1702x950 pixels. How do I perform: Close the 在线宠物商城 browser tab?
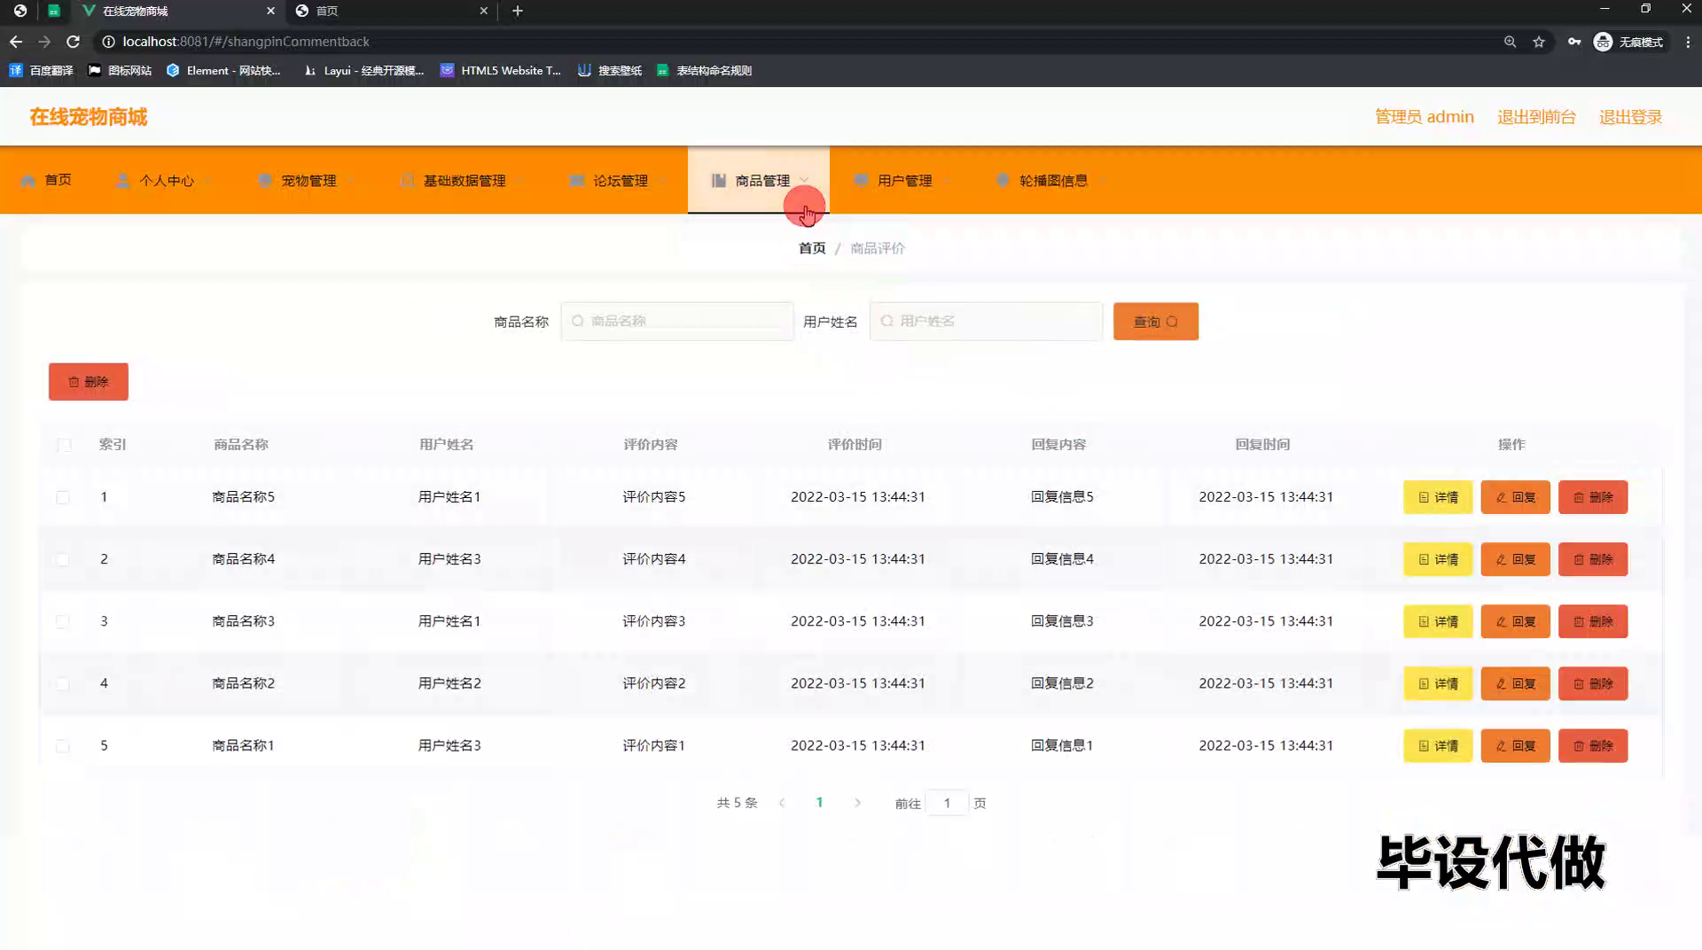tap(270, 11)
